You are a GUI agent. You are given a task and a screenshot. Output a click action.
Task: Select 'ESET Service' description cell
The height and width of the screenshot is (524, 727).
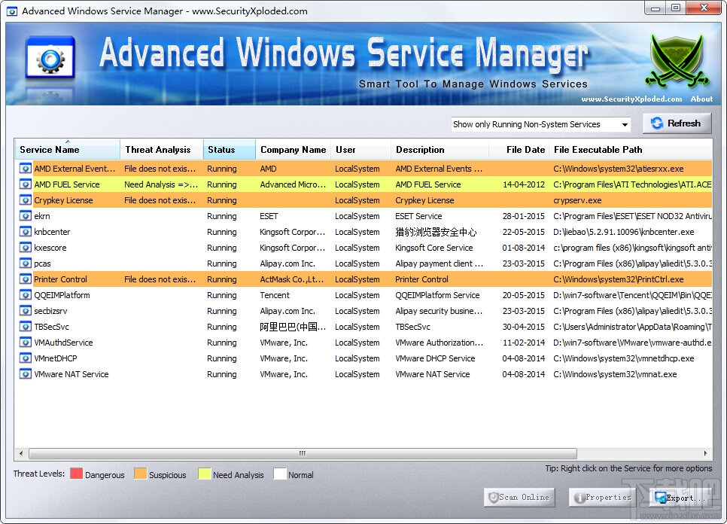[x=418, y=216]
